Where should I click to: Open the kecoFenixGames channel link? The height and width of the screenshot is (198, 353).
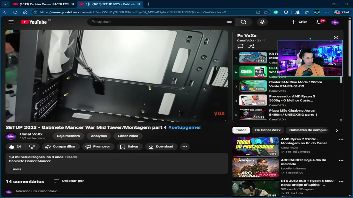tap(293, 168)
